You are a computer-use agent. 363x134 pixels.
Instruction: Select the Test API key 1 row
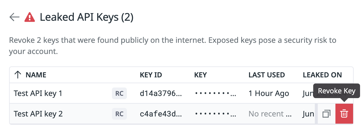pyautogui.click(x=181, y=93)
